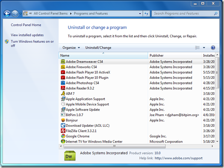Click the Adobe Fireworks CS4 icon

tap(63, 67)
